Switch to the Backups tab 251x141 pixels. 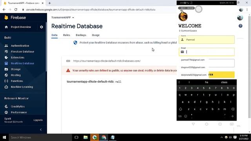(x=81, y=35)
